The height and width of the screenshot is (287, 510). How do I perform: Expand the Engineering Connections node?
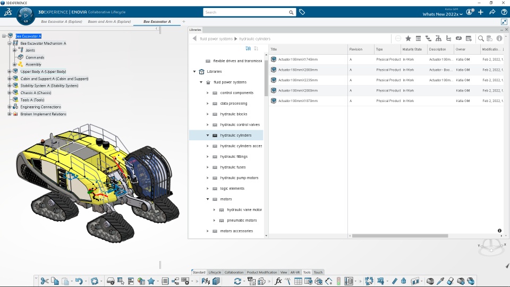(10, 107)
